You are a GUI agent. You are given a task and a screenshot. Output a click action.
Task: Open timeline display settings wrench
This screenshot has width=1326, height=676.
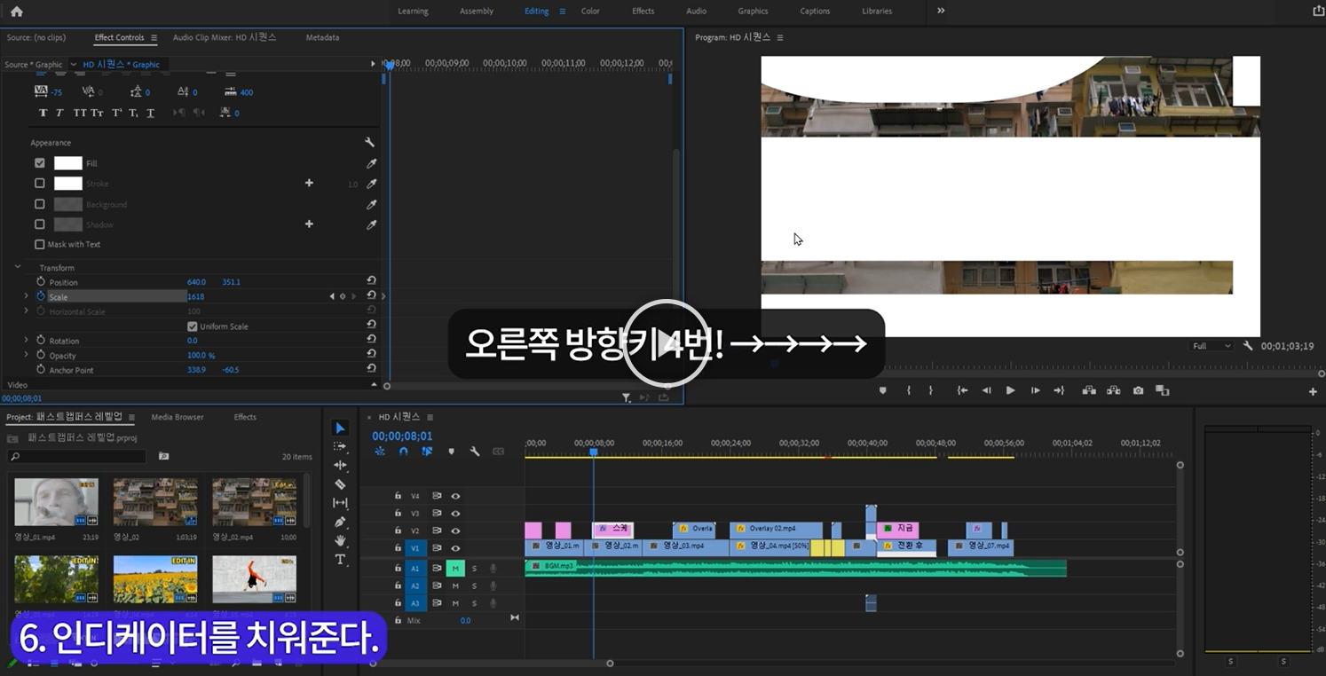coord(475,452)
